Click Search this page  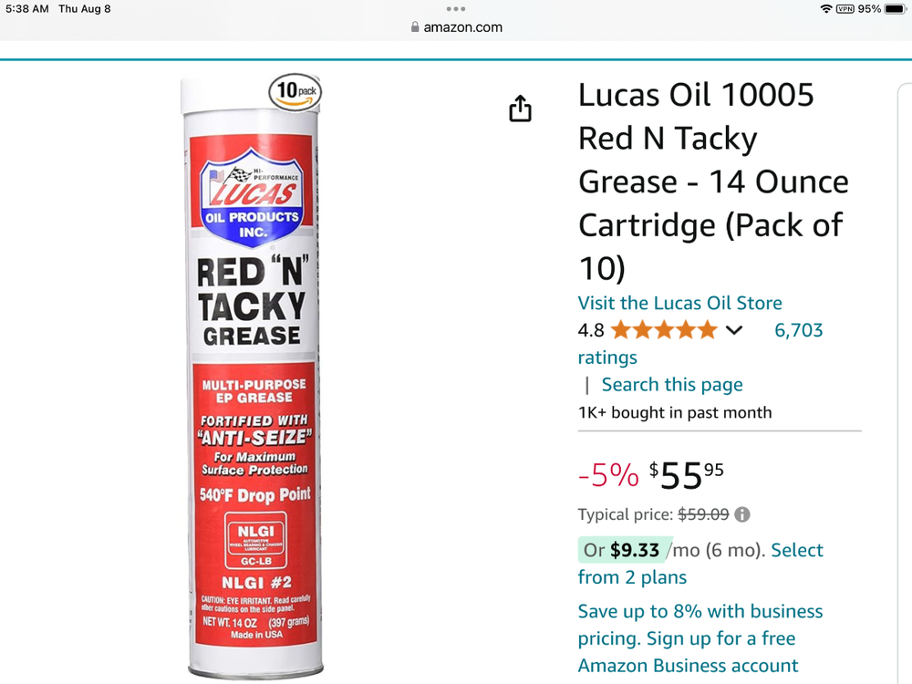pyautogui.click(x=672, y=385)
